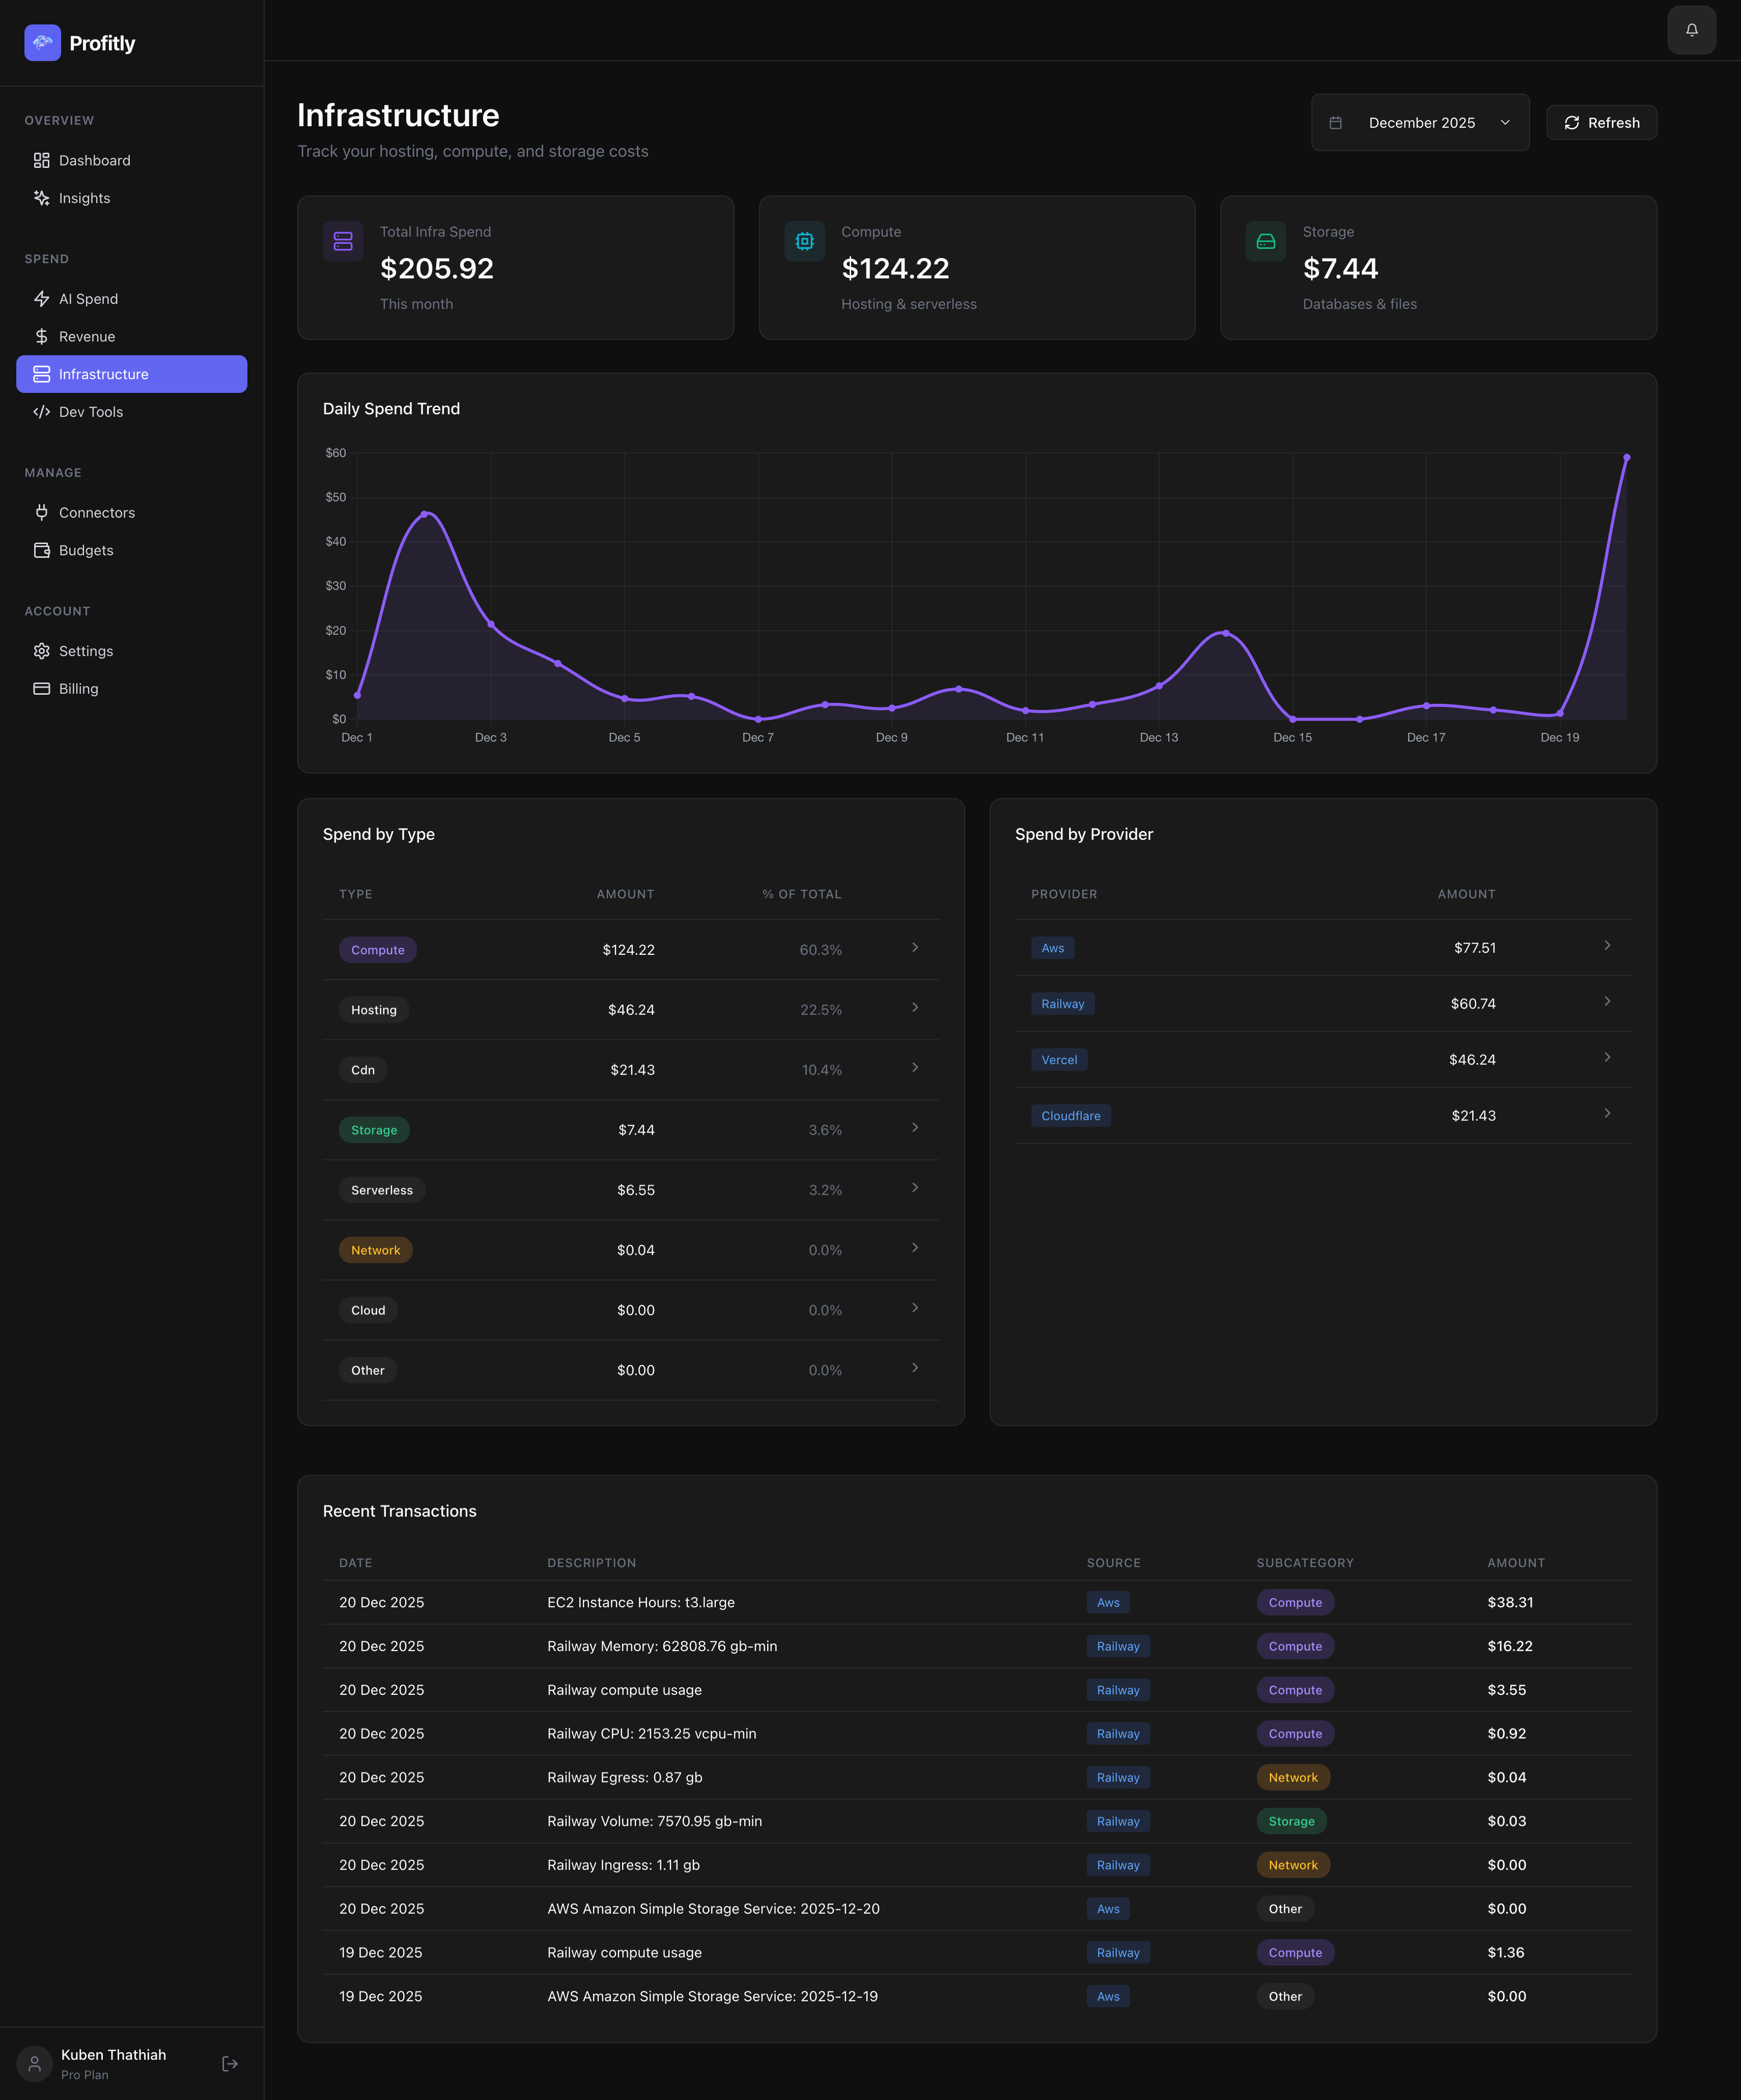This screenshot has height=2100, width=1741.
Task: Click the Profitly logo icon
Action: (42, 43)
